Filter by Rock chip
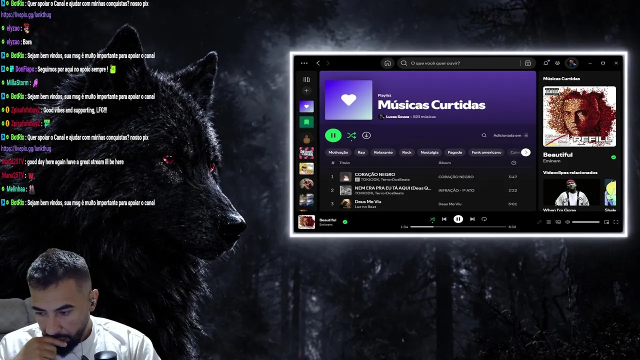This screenshot has height=360, width=640. [x=407, y=152]
